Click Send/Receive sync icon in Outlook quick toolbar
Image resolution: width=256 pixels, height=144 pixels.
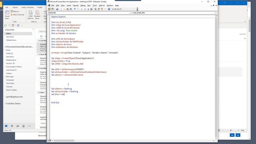coord(6,26)
